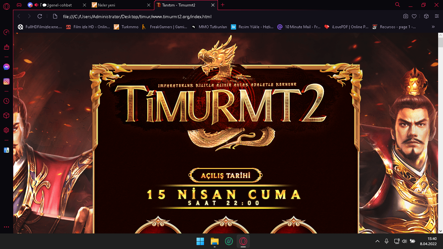The width and height of the screenshot is (443, 249).
Task: Adjust system volume from the taskbar speaker
Action: point(404,241)
